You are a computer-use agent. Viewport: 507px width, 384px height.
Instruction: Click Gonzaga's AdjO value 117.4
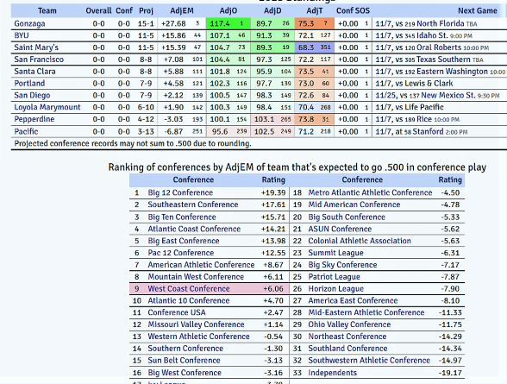coord(220,23)
